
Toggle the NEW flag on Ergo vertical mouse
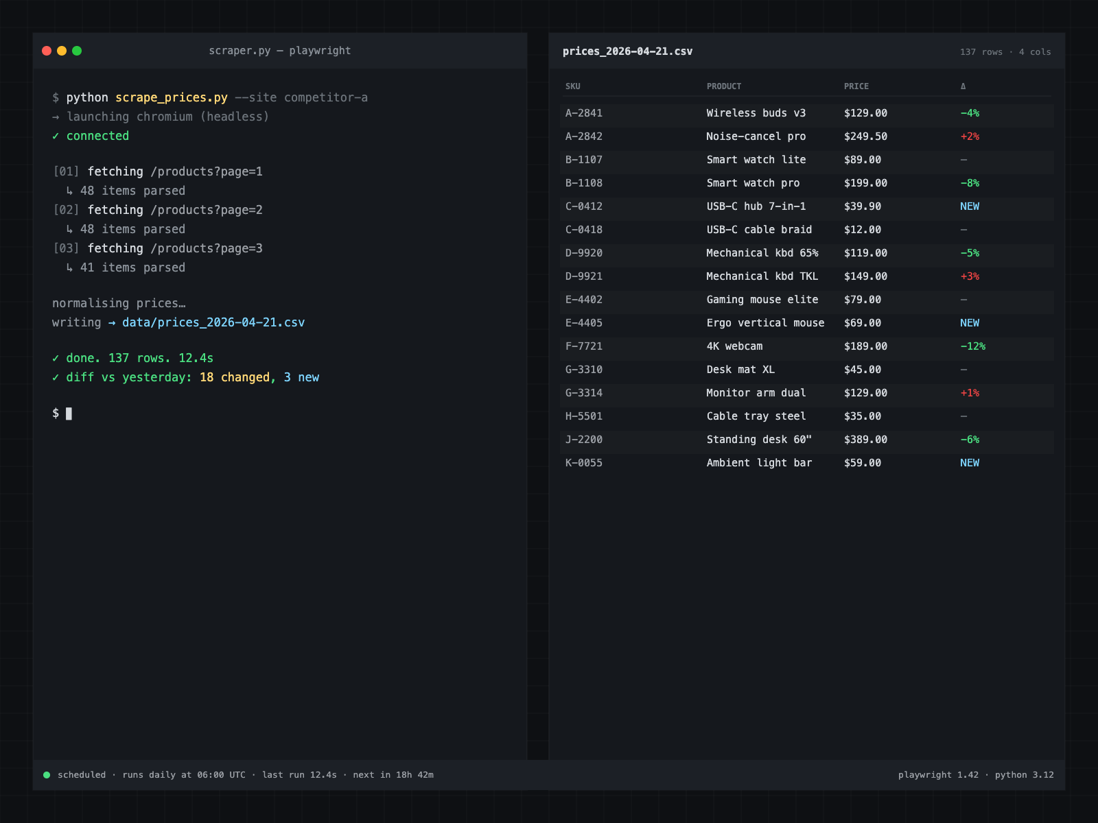pos(970,322)
